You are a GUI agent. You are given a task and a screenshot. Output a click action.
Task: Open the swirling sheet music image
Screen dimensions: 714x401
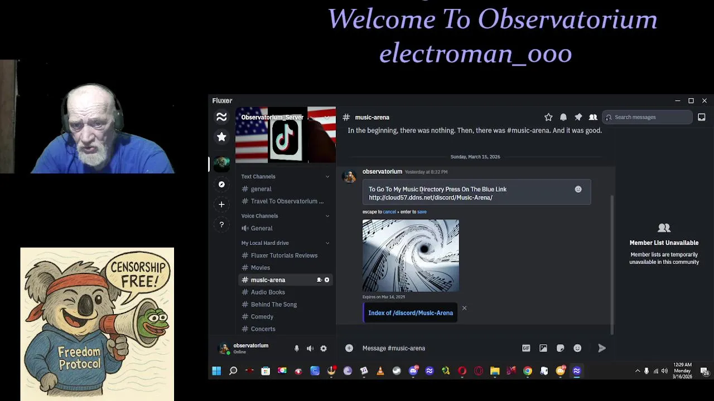click(411, 256)
